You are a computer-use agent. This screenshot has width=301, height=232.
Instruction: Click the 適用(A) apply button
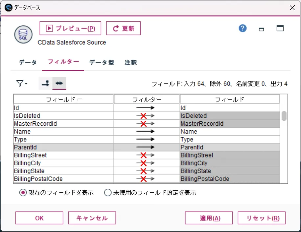pyautogui.click(x=209, y=218)
